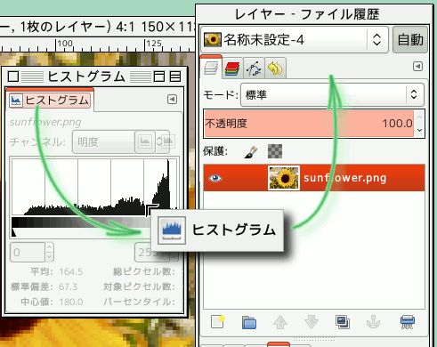Click the 平均 value 164.5

[x=70, y=271]
